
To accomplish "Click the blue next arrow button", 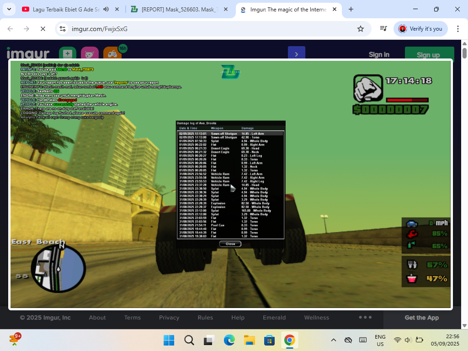I will click(x=296, y=53).
